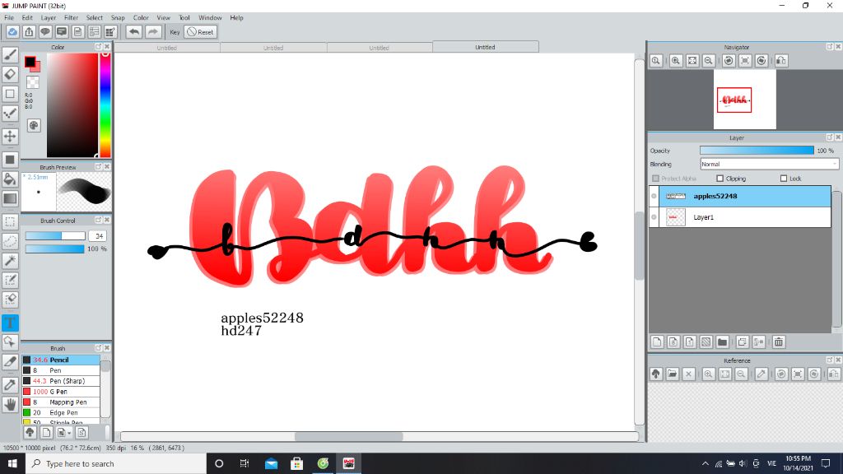Delete the selected layer
Image resolution: width=843 pixels, height=474 pixels.
click(x=779, y=342)
